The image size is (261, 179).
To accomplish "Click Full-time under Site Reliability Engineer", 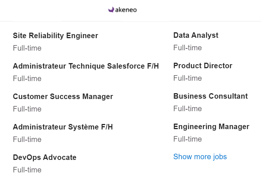I will tap(27, 48).
